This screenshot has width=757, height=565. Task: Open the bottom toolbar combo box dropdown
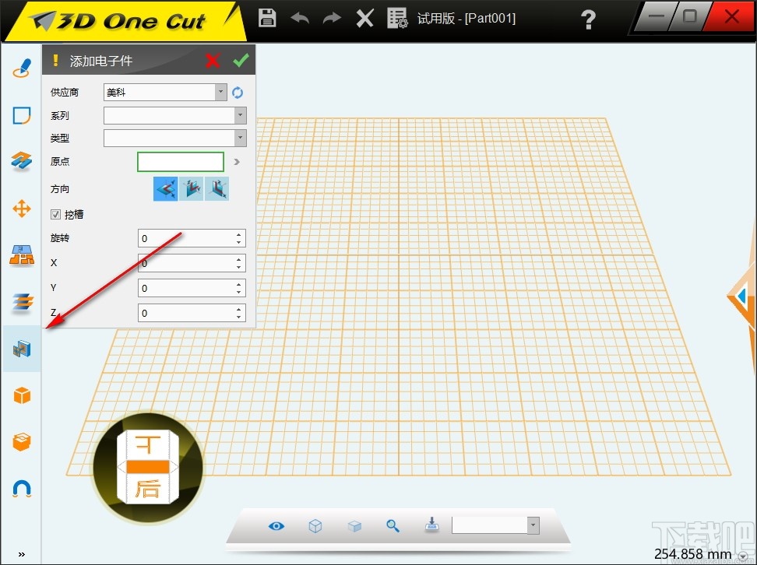pyautogui.click(x=533, y=525)
